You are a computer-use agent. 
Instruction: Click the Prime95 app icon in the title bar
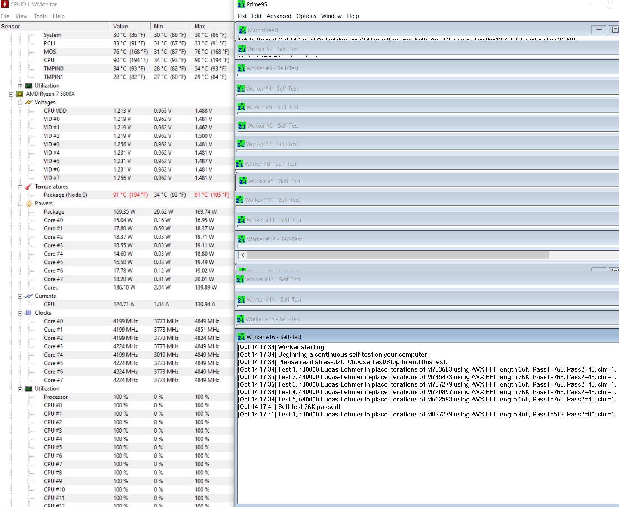click(241, 4)
